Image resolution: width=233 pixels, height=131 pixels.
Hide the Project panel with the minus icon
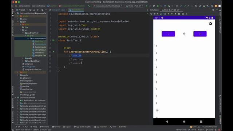click(x=46, y=10)
